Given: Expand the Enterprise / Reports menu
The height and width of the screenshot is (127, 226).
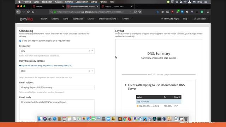Looking at the screenshot, I should [108, 19].
